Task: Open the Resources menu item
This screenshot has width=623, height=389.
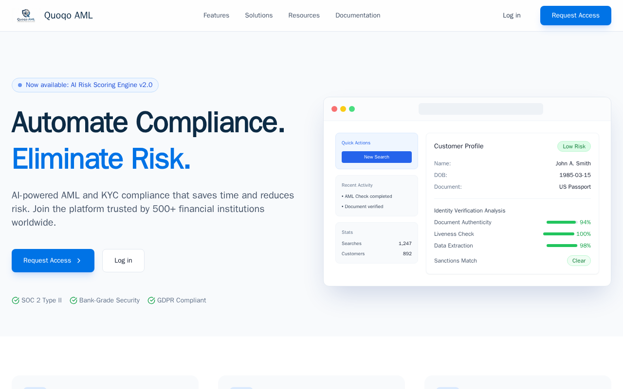Action: (304, 16)
